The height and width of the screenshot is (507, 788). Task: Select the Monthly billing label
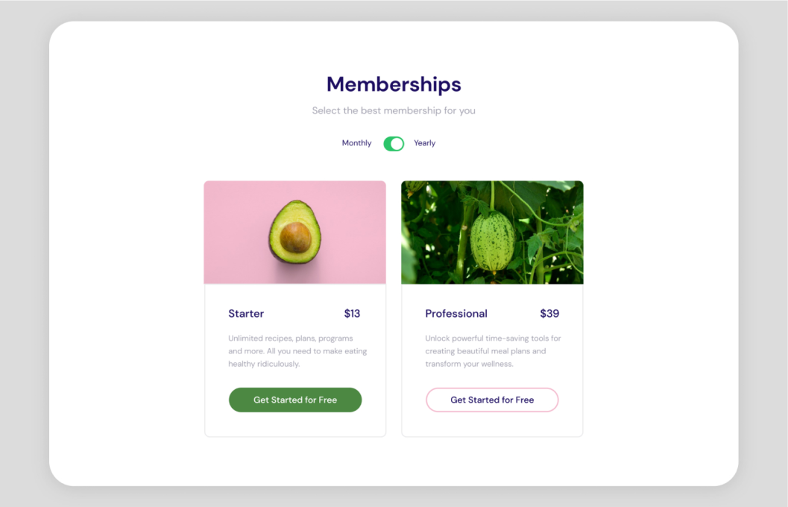pos(356,143)
